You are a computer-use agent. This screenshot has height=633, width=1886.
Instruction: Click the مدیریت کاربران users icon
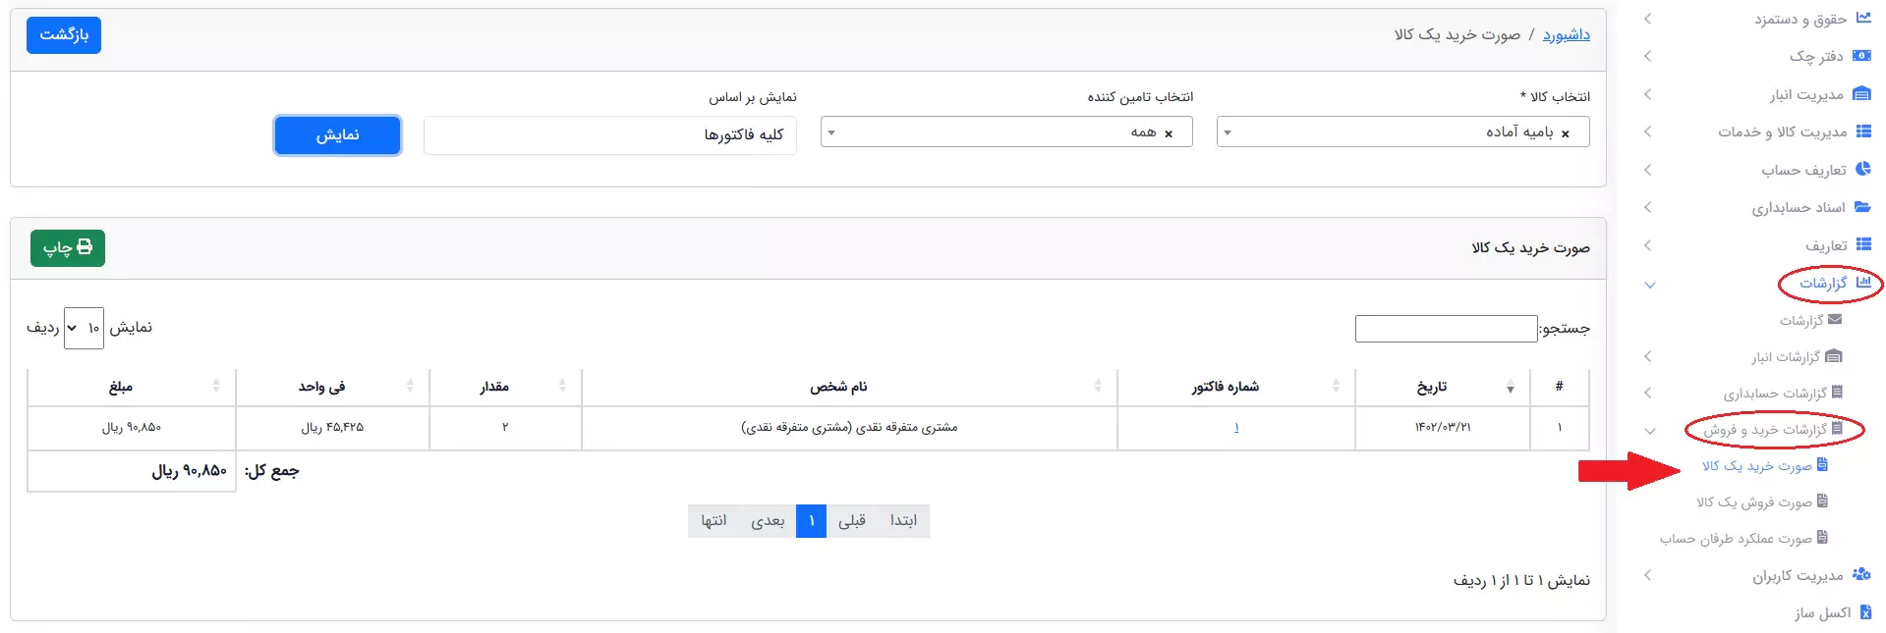click(x=1861, y=575)
